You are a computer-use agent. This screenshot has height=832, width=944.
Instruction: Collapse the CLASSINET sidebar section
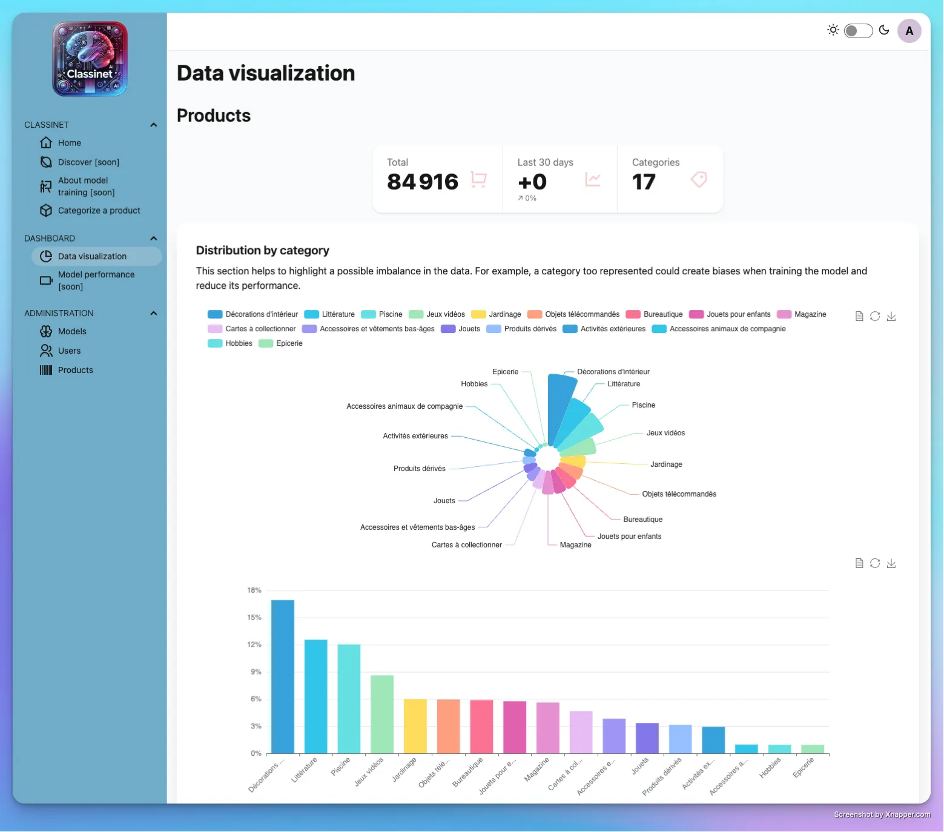coord(153,124)
